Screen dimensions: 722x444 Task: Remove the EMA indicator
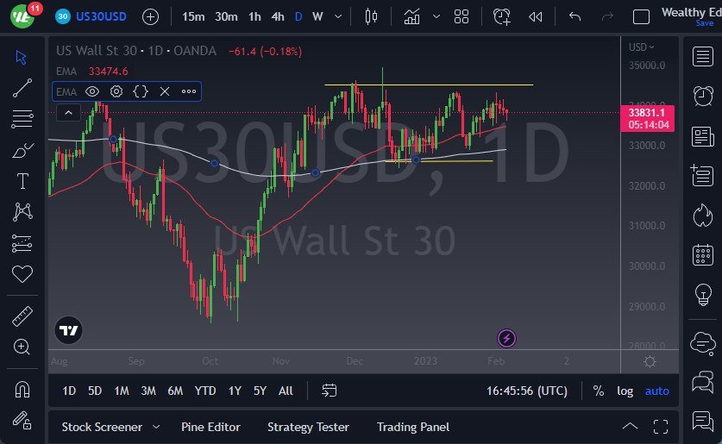pos(165,91)
